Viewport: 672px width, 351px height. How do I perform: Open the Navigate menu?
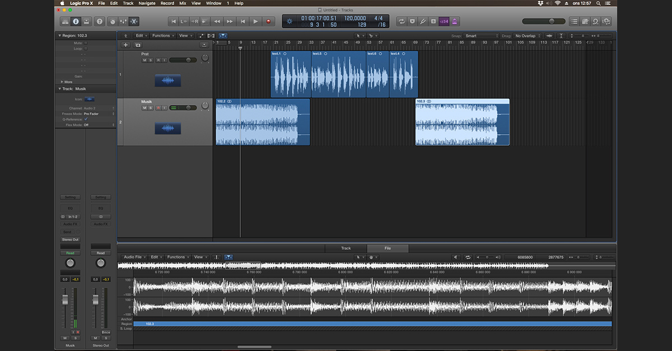tap(147, 3)
